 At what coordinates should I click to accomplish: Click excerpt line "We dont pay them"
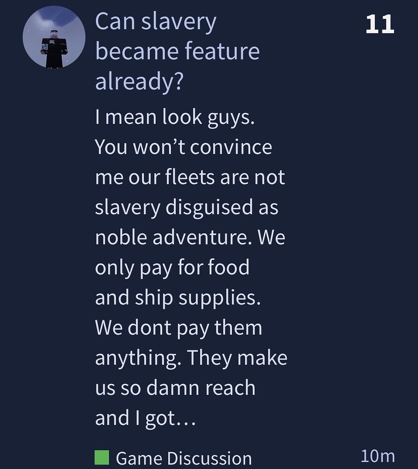[179, 327]
